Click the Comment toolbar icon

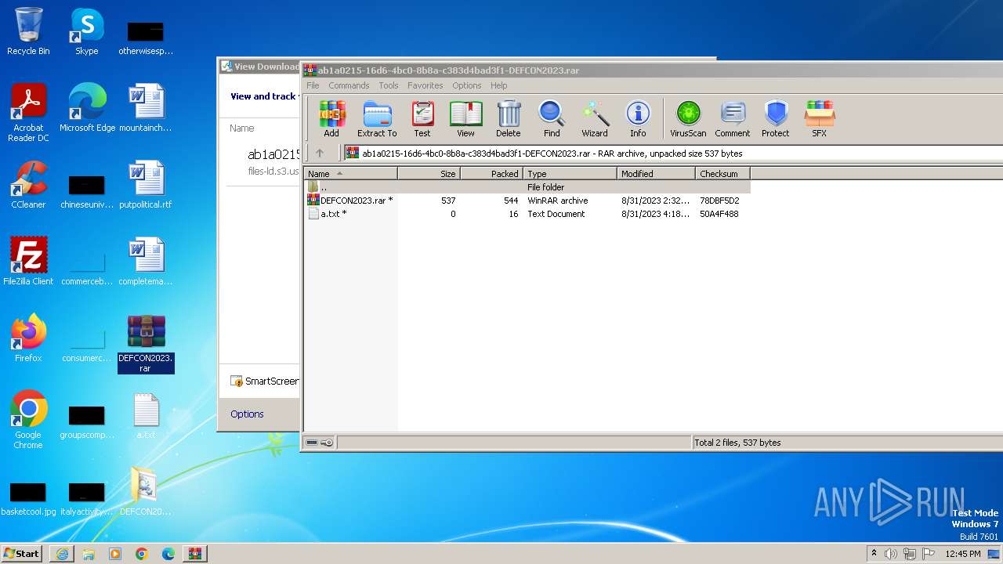[733, 119]
